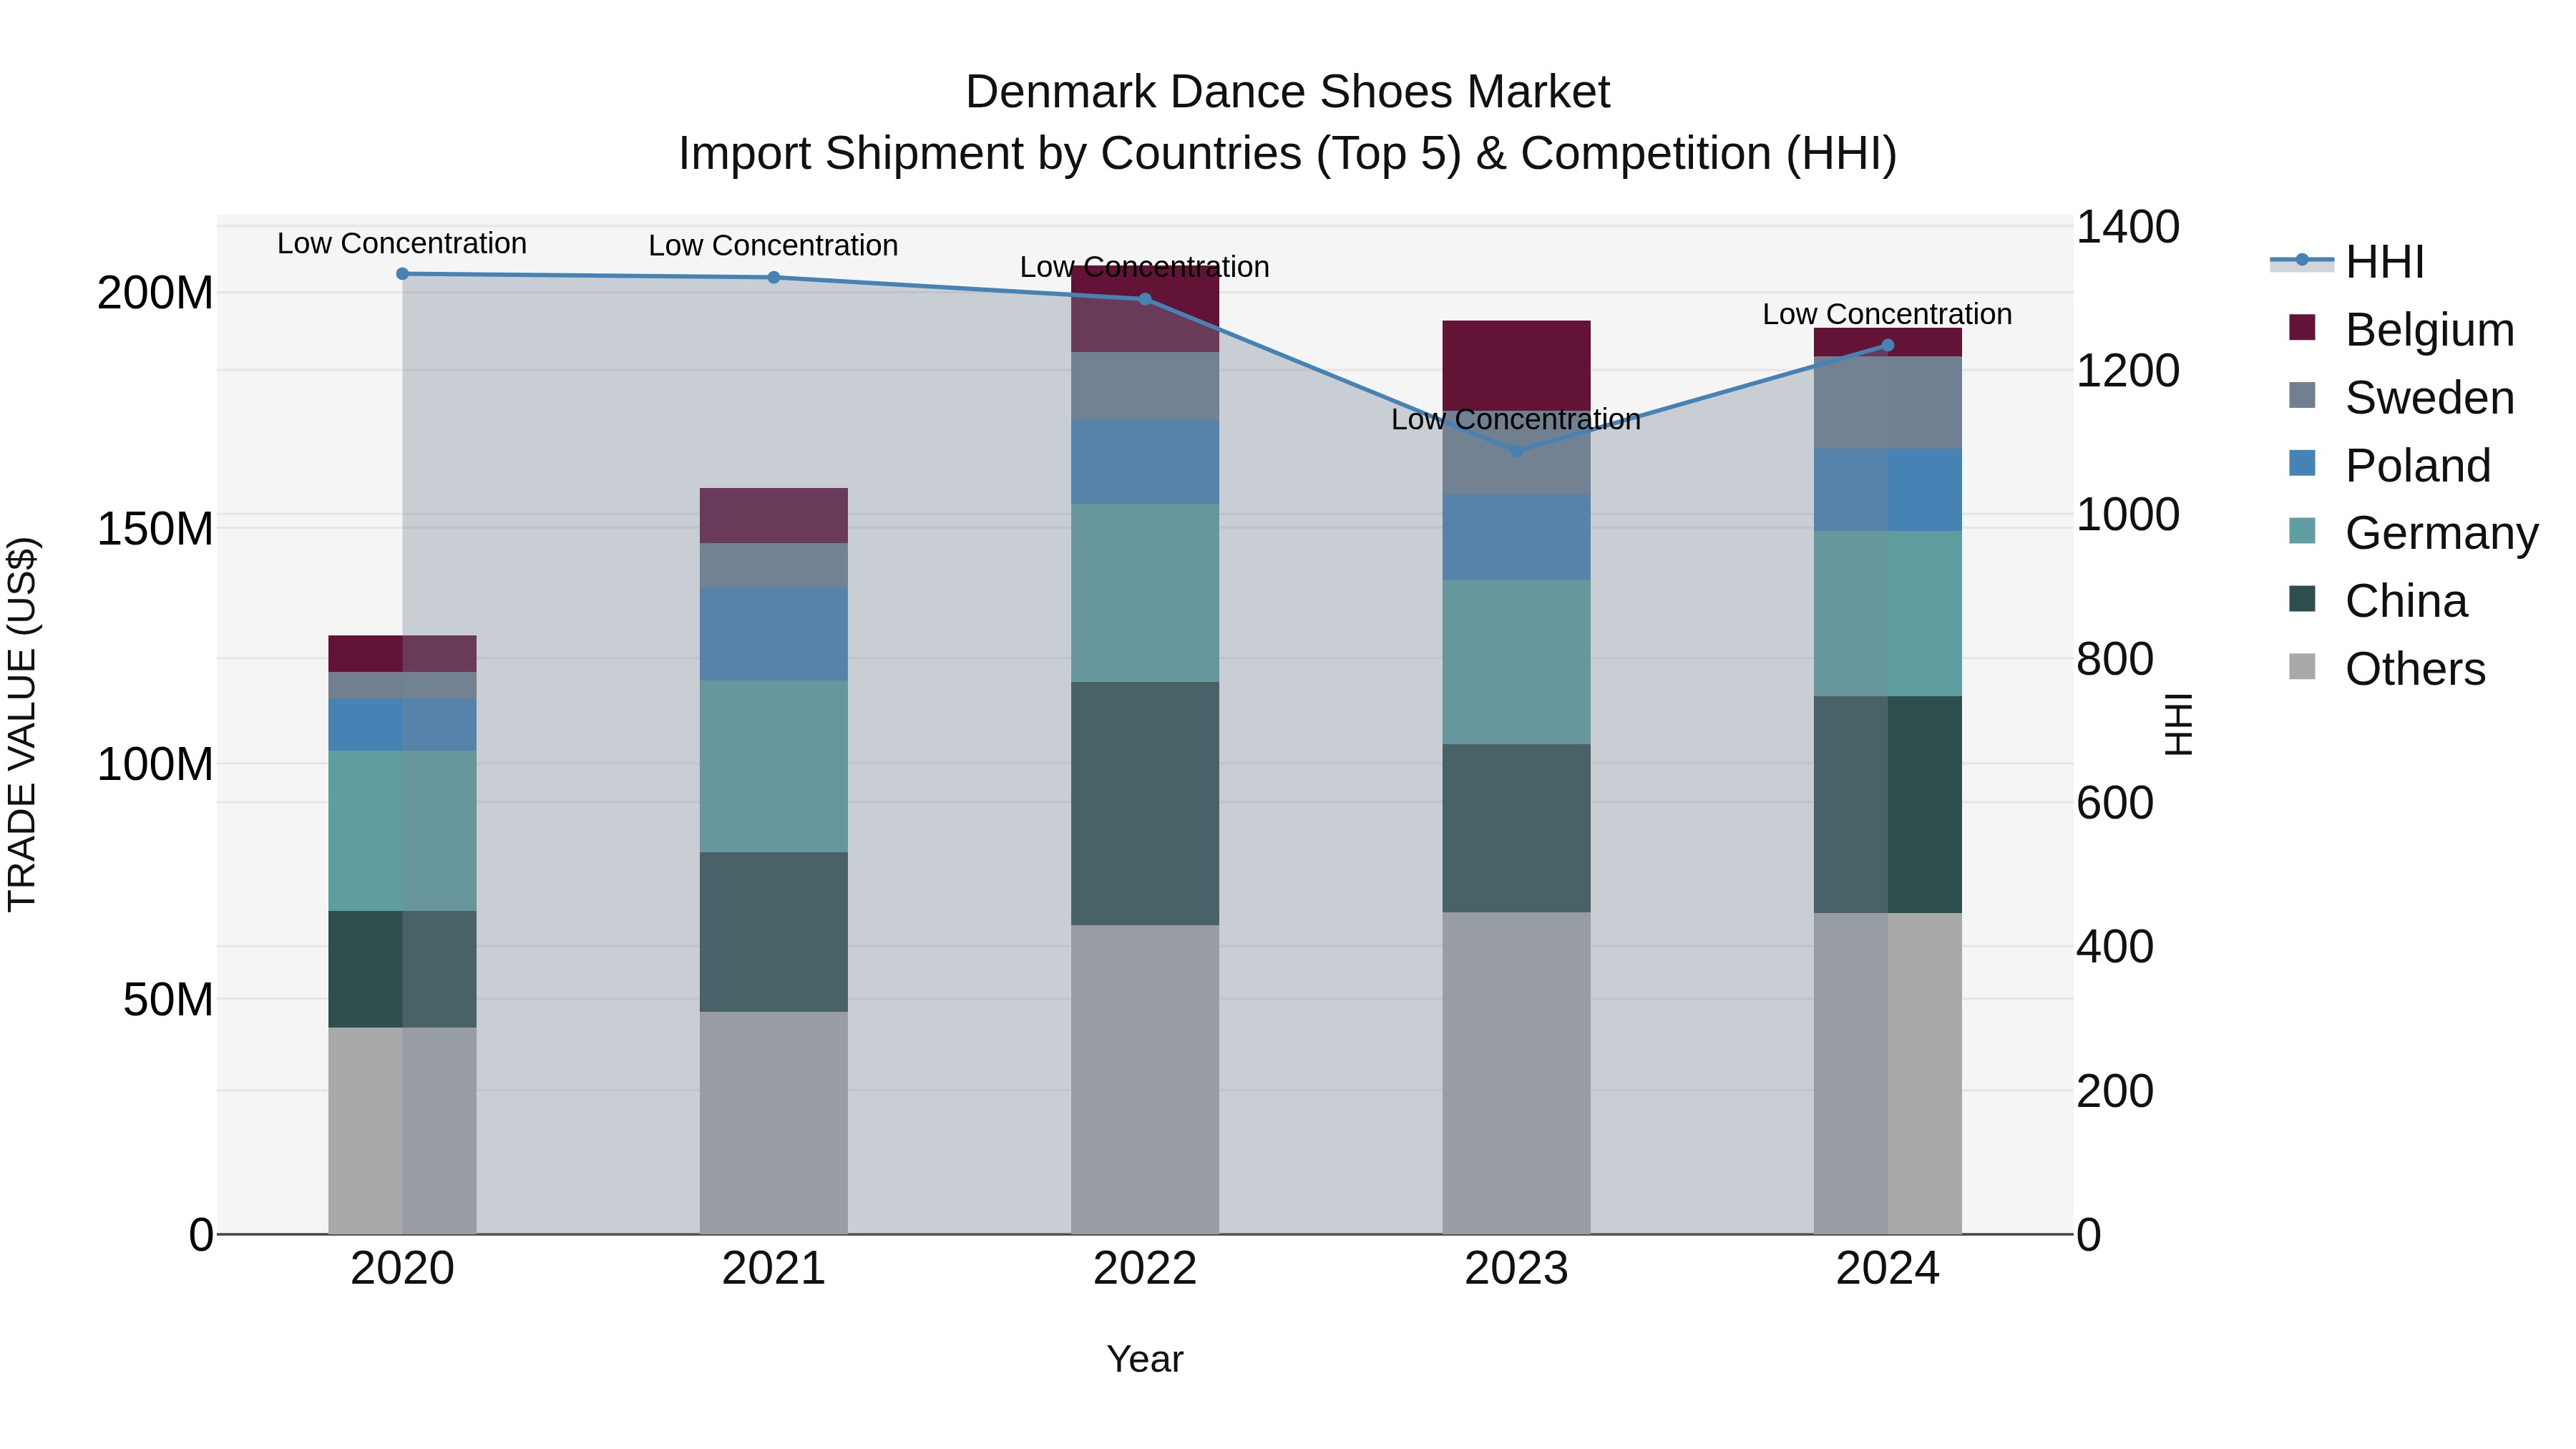Click the 2022 China bar segment
Screen dimensions: 2576x1449
pos(1145,804)
